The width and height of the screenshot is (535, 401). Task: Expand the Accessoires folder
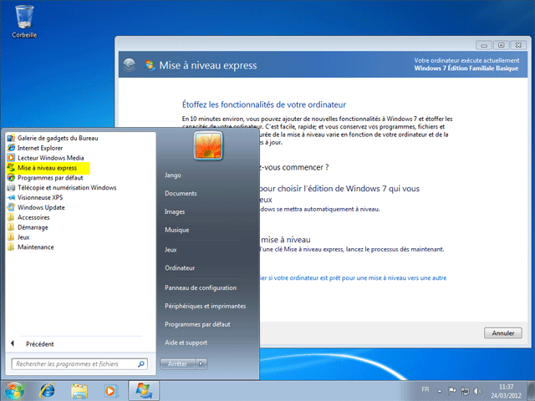[x=35, y=218]
